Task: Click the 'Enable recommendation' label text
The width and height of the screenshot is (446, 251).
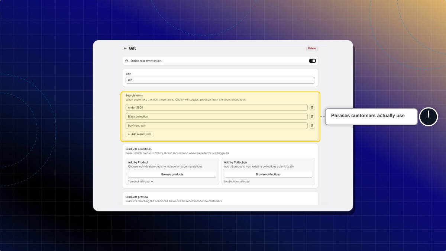Action: pos(146,61)
